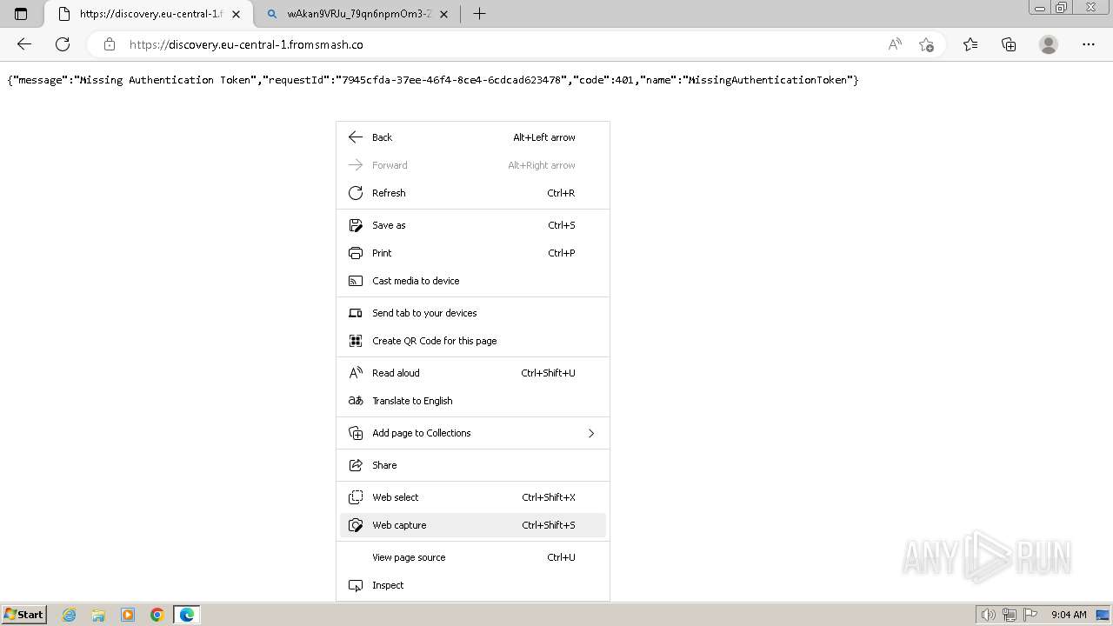Open Settings and more ellipsis menu

coord(1089,44)
